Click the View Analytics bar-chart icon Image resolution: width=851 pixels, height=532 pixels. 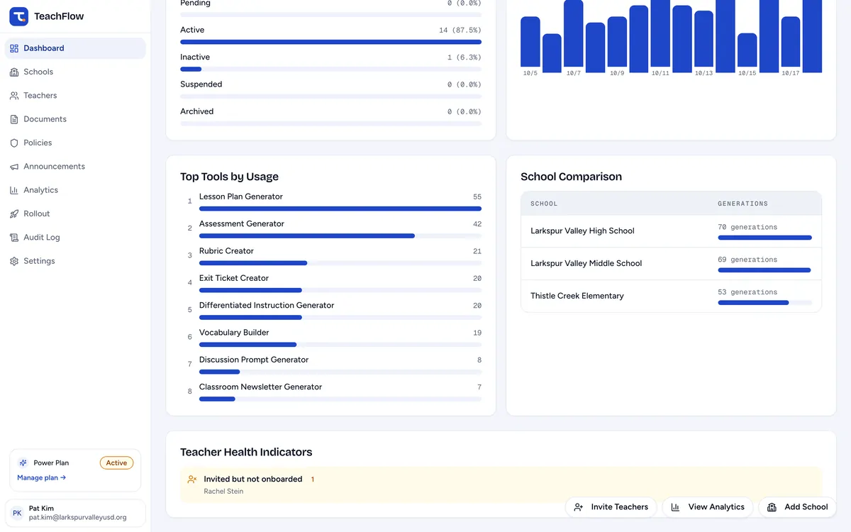tap(675, 507)
